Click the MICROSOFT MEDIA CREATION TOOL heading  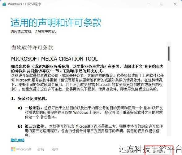pos(54,59)
